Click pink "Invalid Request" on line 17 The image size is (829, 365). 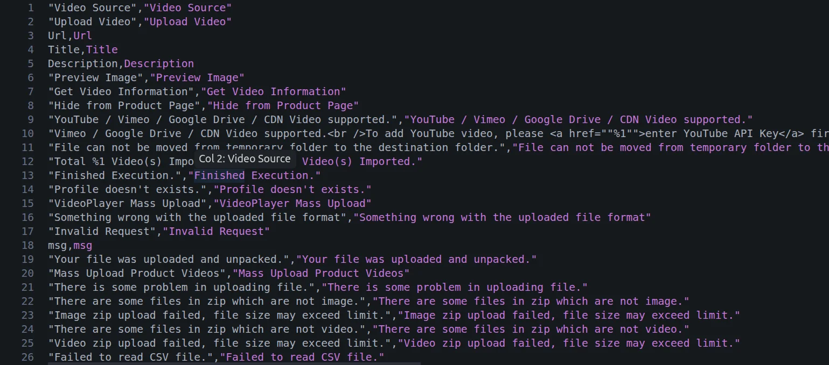tap(217, 231)
